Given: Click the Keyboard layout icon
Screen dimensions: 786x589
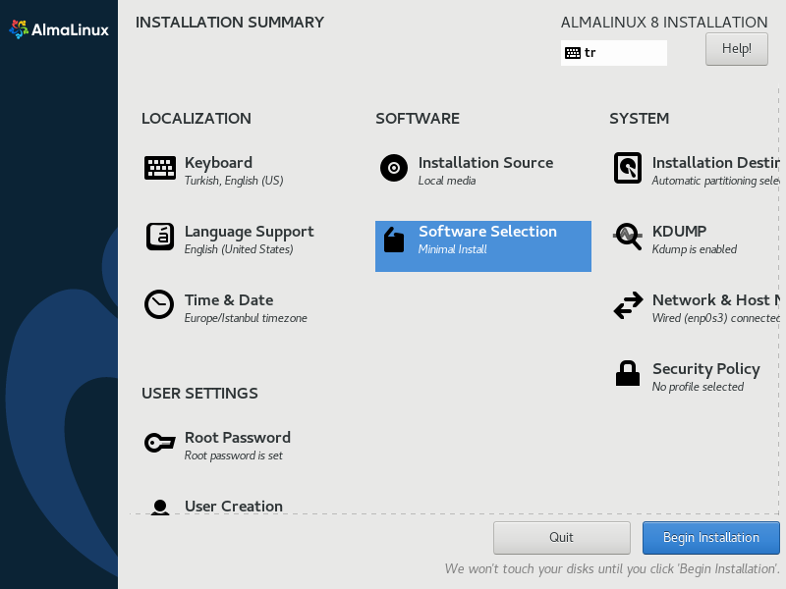Looking at the screenshot, I should click(160, 169).
